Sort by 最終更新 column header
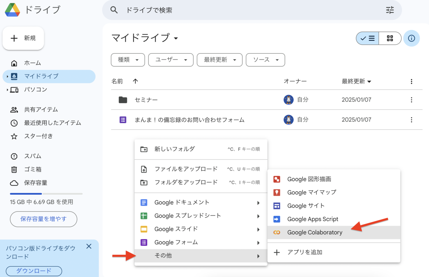 point(356,81)
